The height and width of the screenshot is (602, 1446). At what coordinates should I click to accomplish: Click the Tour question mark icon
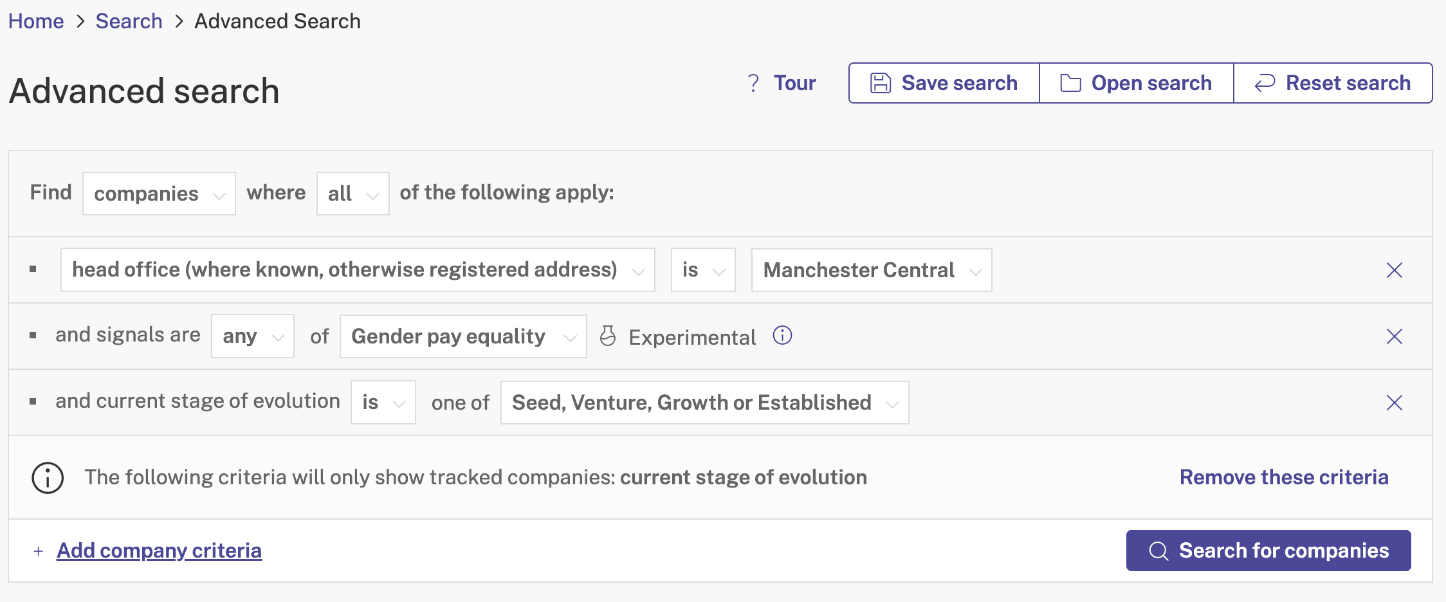coord(753,83)
